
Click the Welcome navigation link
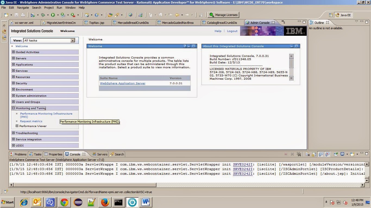tap(21, 46)
